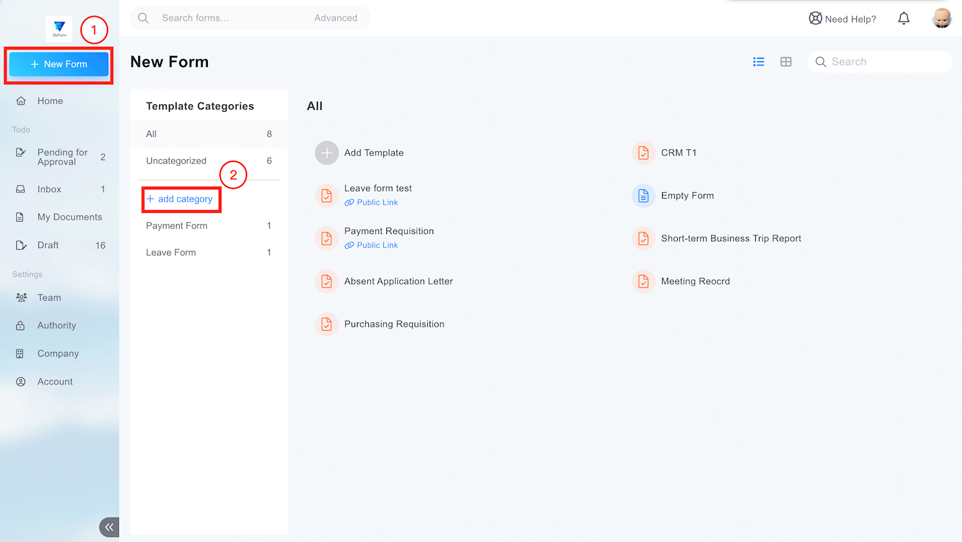Add a new template category
The height and width of the screenshot is (542, 962).
pyautogui.click(x=180, y=199)
